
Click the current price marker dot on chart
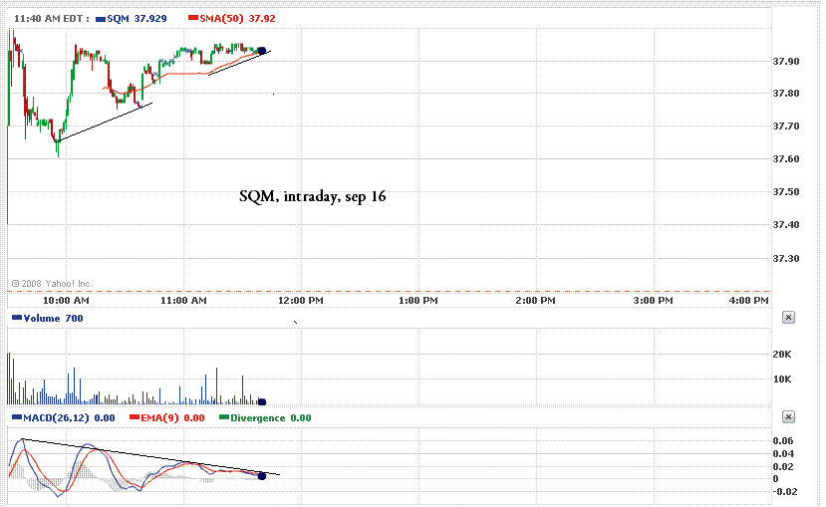pos(262,51)
